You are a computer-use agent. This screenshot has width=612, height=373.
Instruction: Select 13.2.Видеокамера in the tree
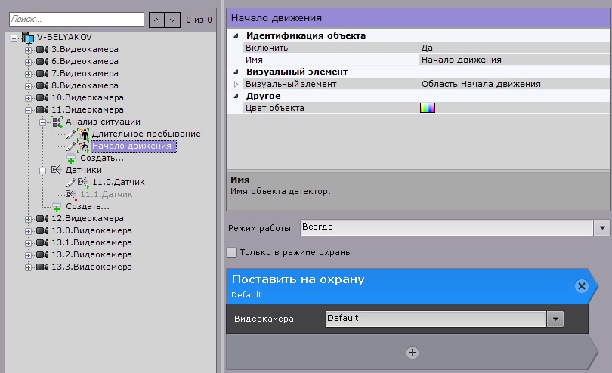(91, 255)
